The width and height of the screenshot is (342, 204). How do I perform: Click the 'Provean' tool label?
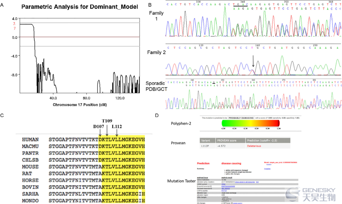tap(178, 143)
